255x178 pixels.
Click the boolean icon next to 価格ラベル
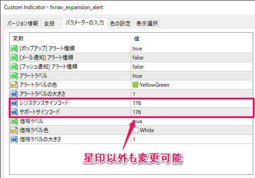[14, 121]
